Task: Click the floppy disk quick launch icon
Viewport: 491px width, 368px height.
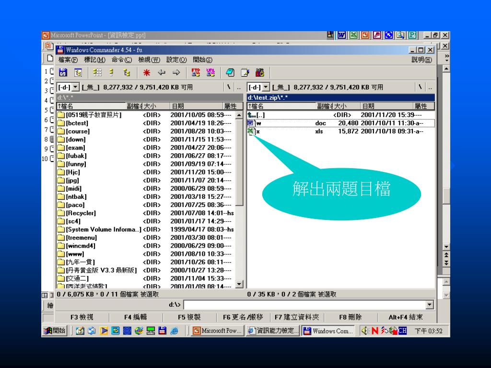Action: tap(162, 331)
